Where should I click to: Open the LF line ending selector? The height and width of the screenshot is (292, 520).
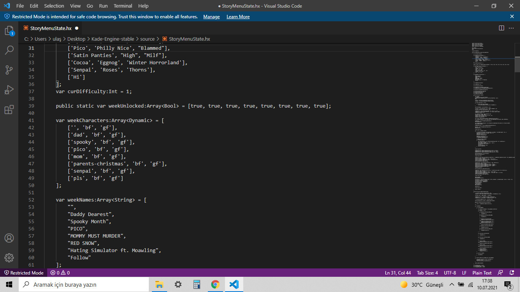pos(464,273)
